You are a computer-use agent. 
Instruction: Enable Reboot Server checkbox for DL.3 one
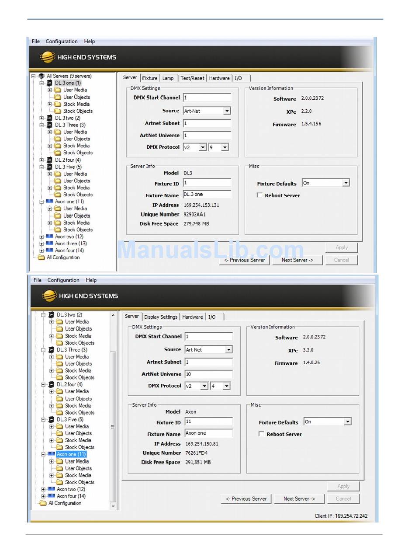pos(259,195)
